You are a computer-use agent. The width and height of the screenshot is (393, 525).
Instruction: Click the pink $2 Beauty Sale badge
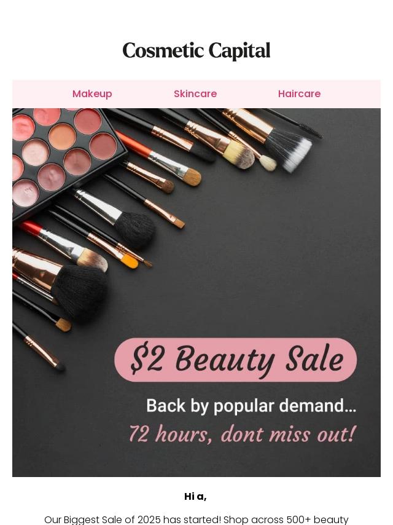[235, 360]
